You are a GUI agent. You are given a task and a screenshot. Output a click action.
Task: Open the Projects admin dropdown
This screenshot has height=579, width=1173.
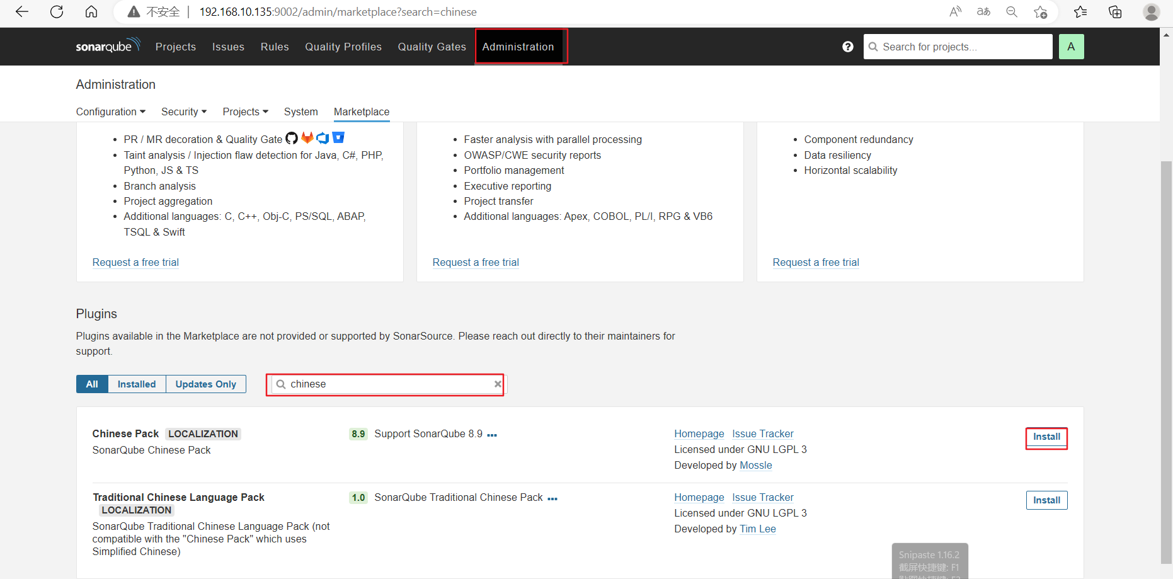coord(246,112)
